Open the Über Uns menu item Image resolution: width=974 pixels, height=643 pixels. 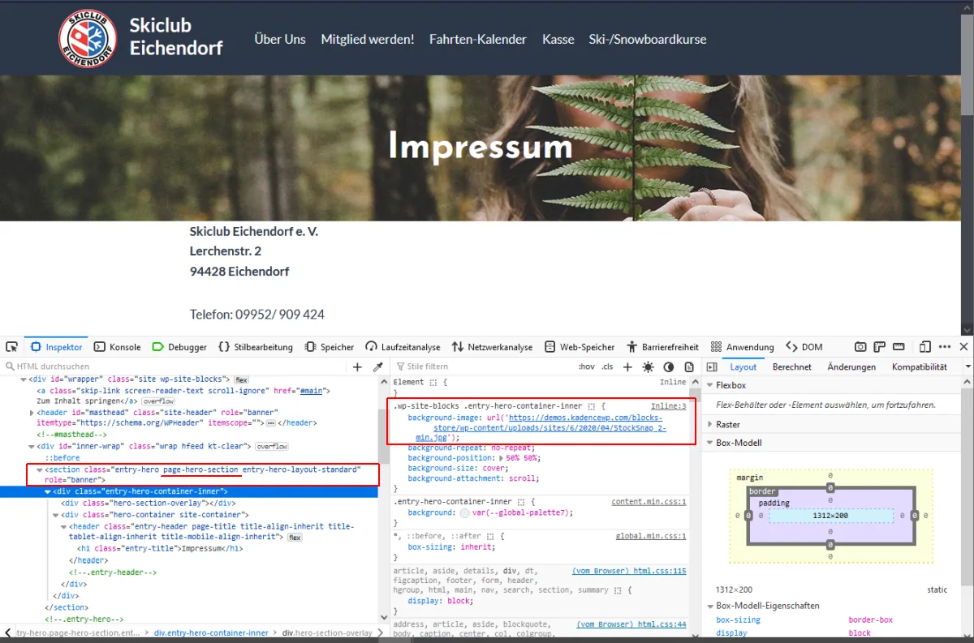pos(280,39)
